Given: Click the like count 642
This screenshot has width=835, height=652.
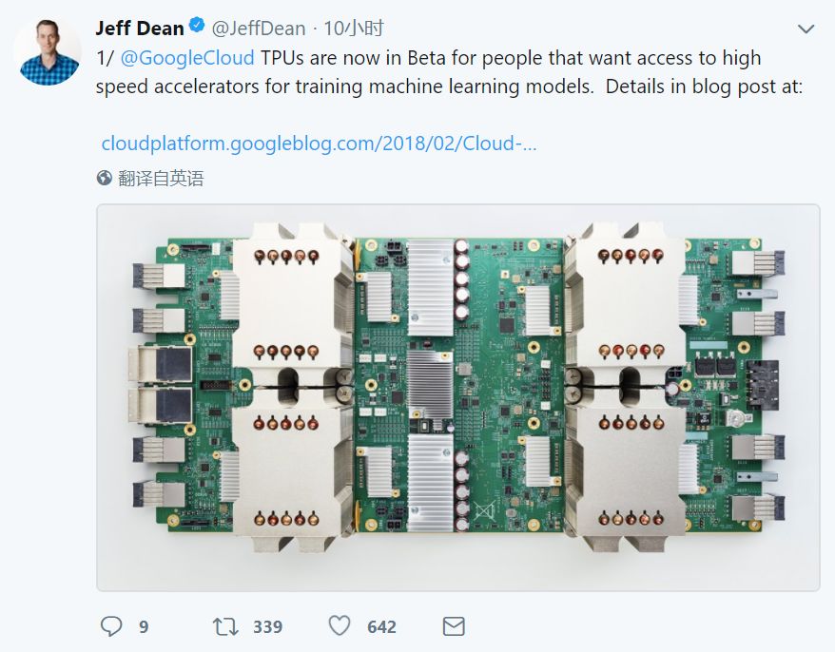Looking at the screenshot, I should [381, 627].
